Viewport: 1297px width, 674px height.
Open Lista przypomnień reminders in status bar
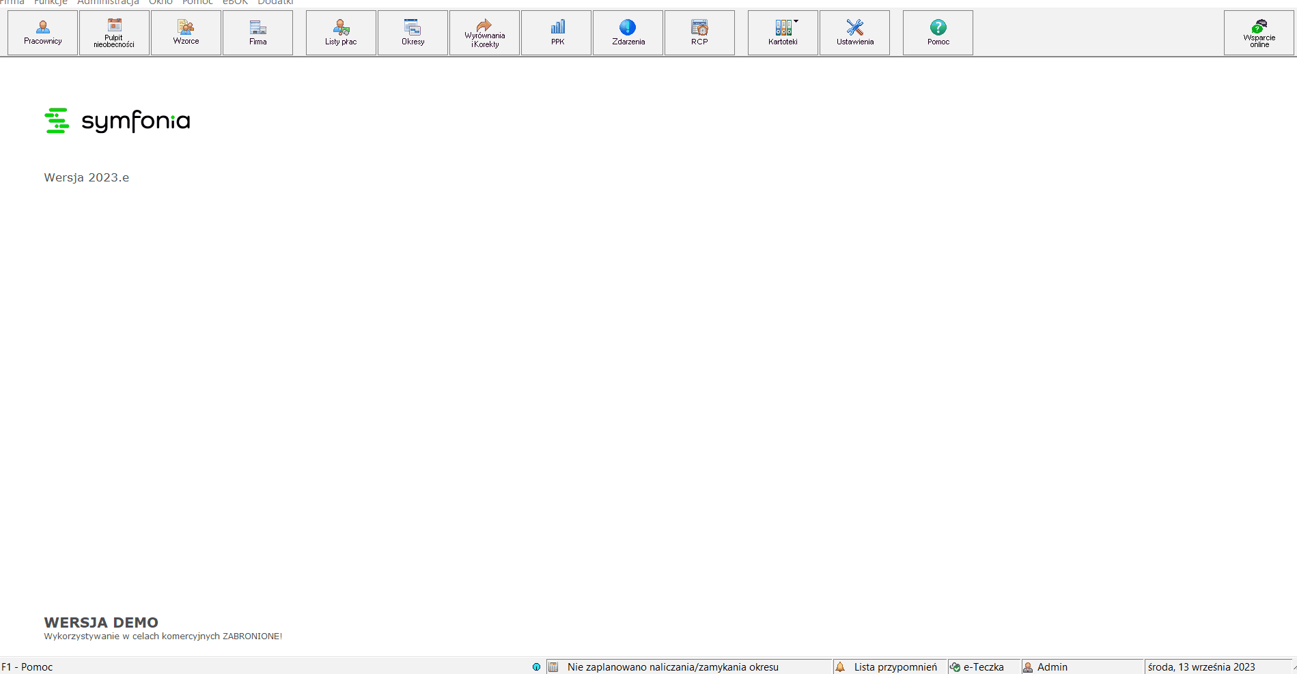pos(889,666)
